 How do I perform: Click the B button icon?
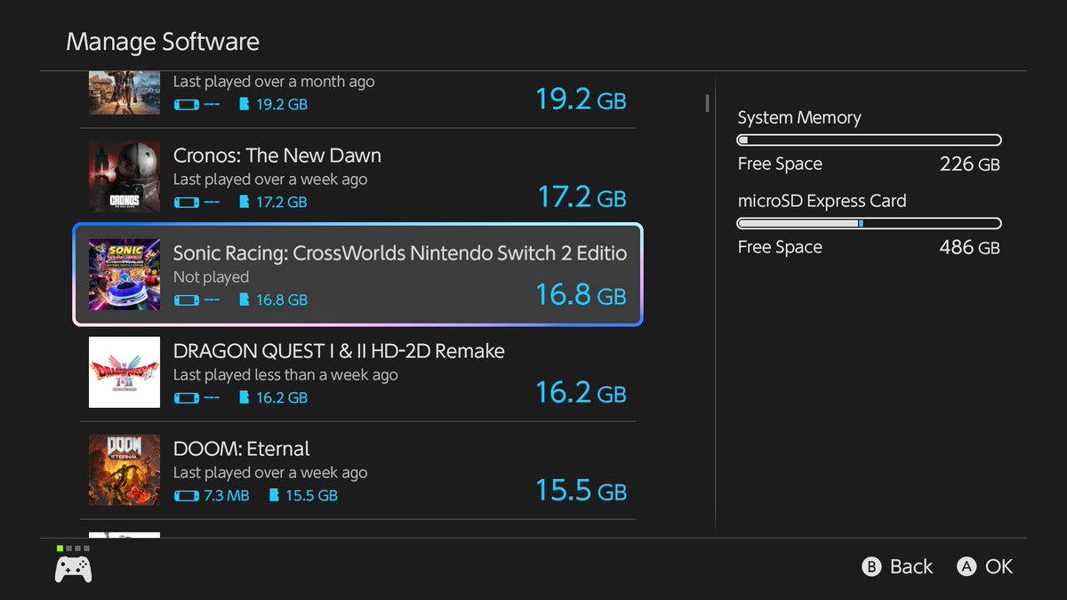tap(871, 566)
